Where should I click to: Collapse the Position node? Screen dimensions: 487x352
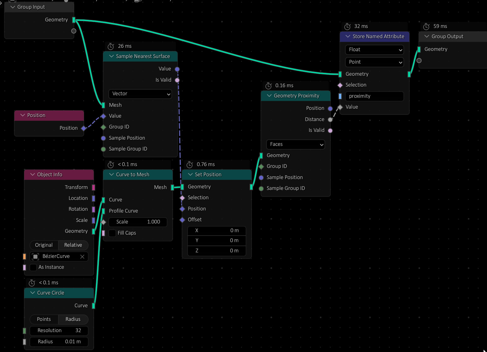(x=23, y=115)
